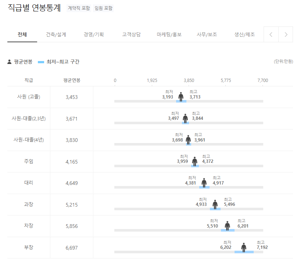Viewport: 300px width, 261px height.
Task: Switch to the 고객상담 tab
Action: [x=132, y=35]
